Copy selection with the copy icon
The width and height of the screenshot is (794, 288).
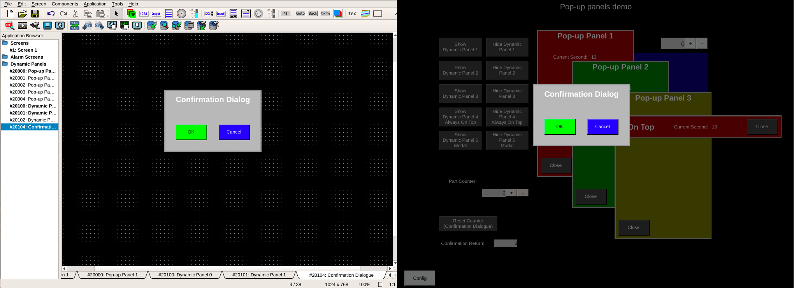(x=88, y=14)
